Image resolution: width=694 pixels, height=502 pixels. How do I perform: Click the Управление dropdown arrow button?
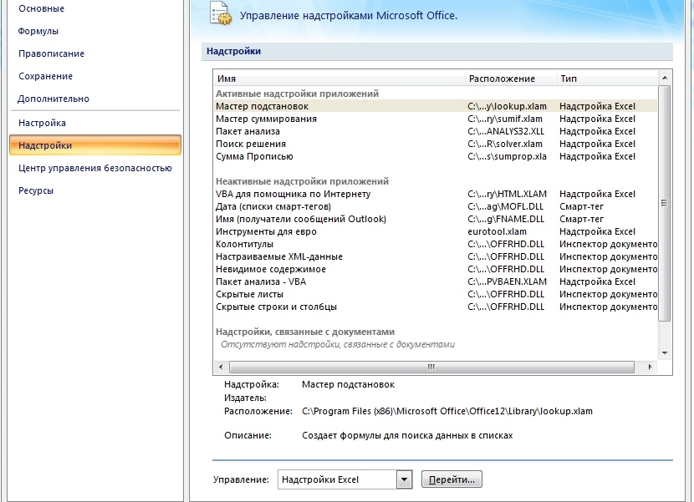pyautogui.click(x=404, y=479)
